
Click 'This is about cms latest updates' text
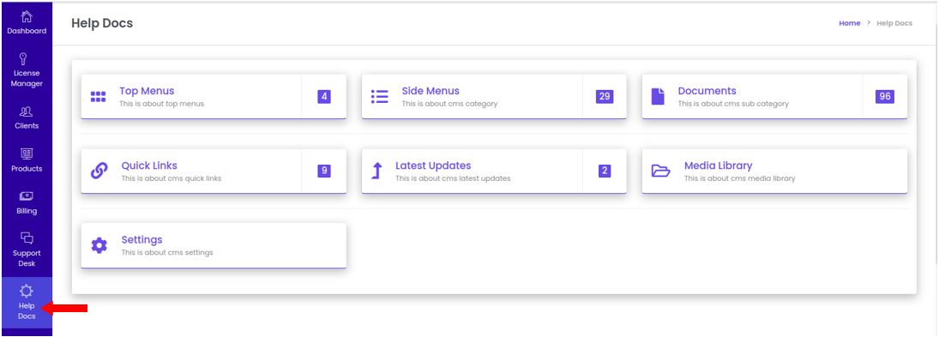(453, 178)
